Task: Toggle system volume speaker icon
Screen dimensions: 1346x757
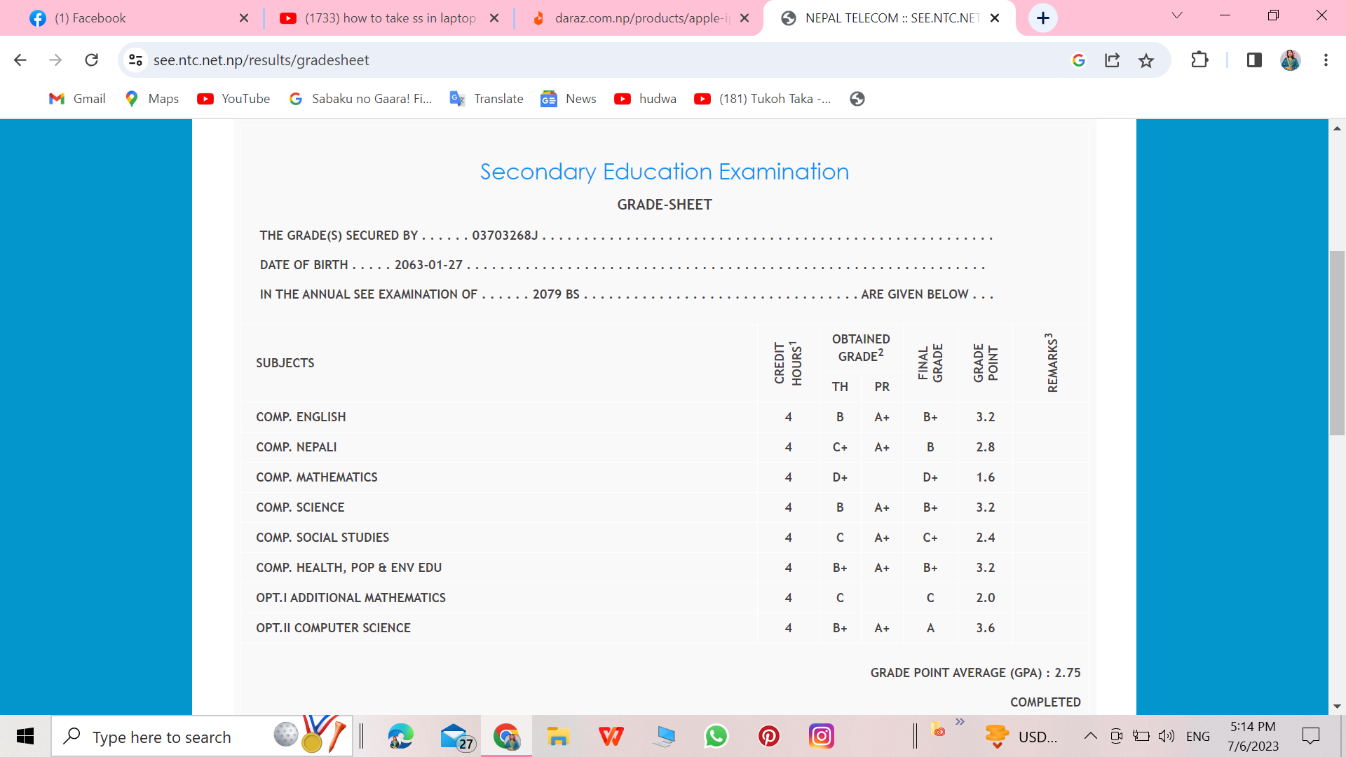Action: (x=1166, y=736)
